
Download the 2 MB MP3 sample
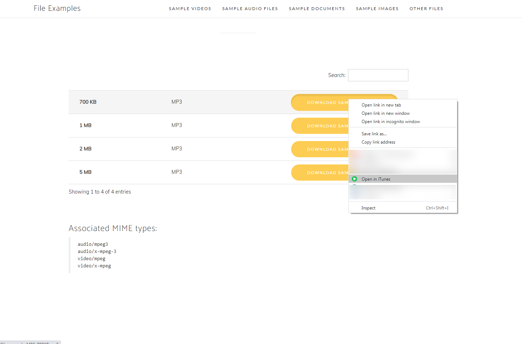[320, 149]
